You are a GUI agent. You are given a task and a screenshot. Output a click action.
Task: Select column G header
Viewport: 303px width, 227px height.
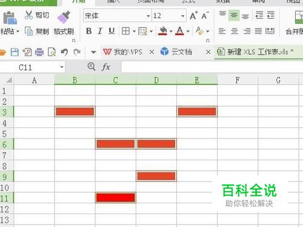(x=278, y=80)
